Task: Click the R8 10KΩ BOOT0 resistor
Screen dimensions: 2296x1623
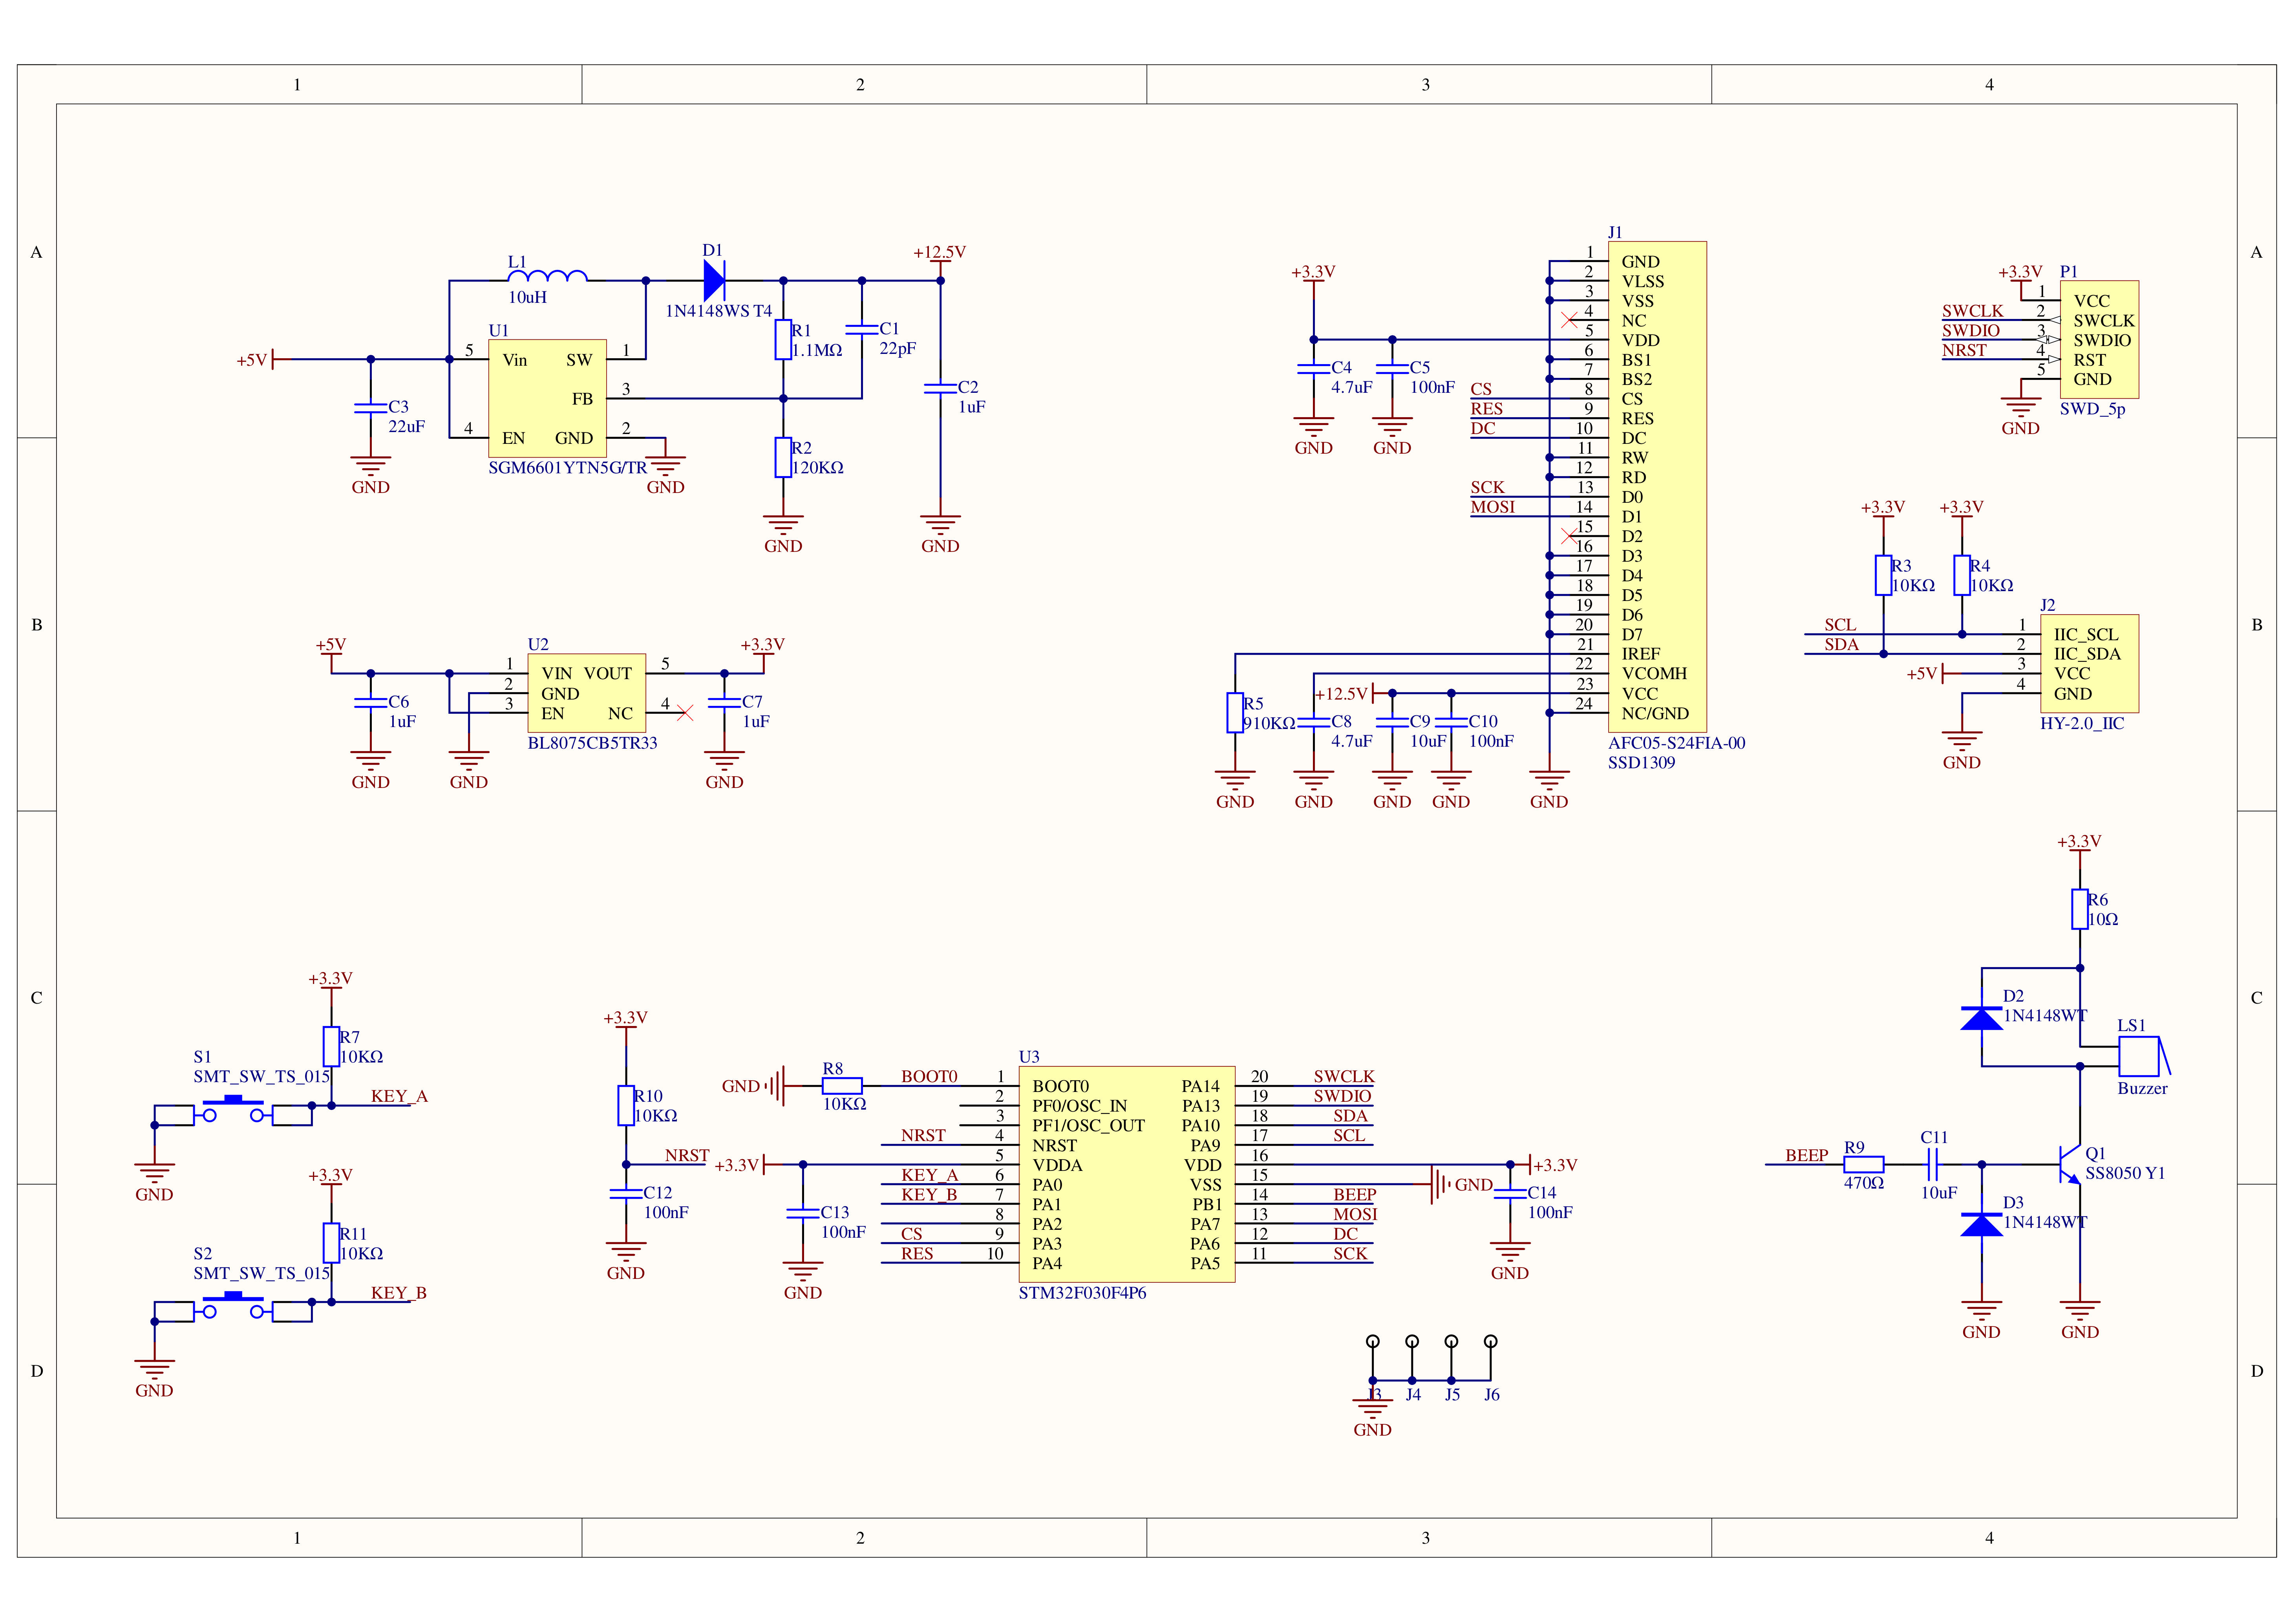Action: tap(842, 1086)
